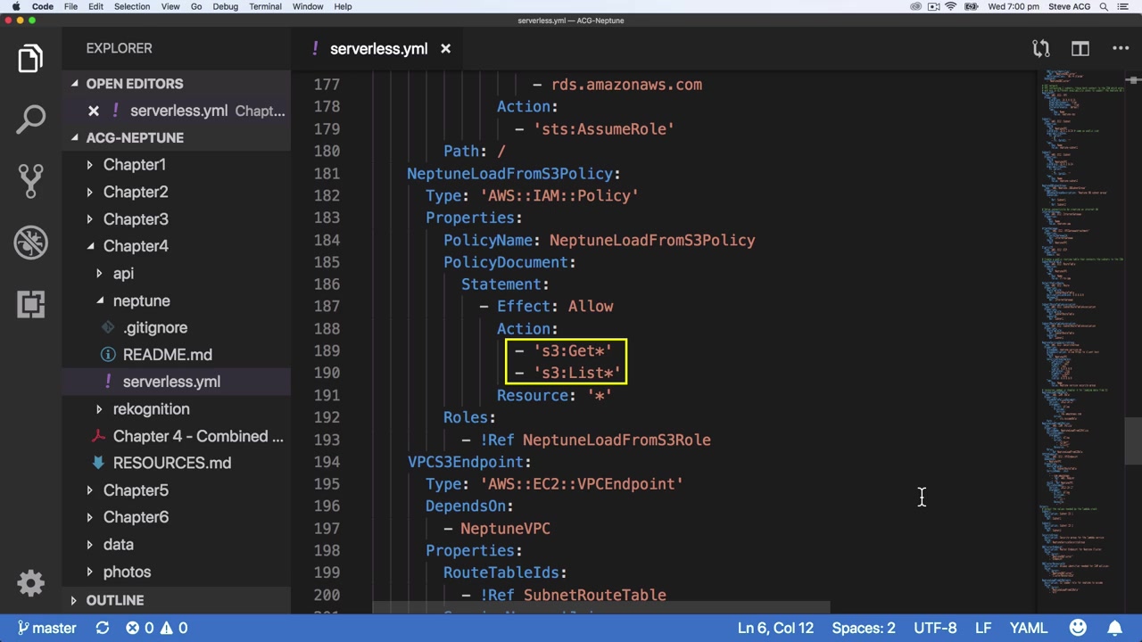The height and width of the screenshot is (642, 1142).
Task: Click the Ln 6, Col 12 cursor position
Action: pos(775,628)
